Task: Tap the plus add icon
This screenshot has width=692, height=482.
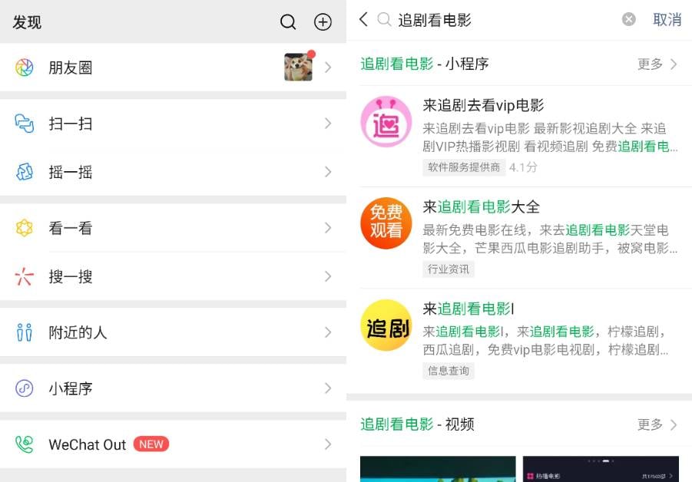Action: (x=323, y=21)
